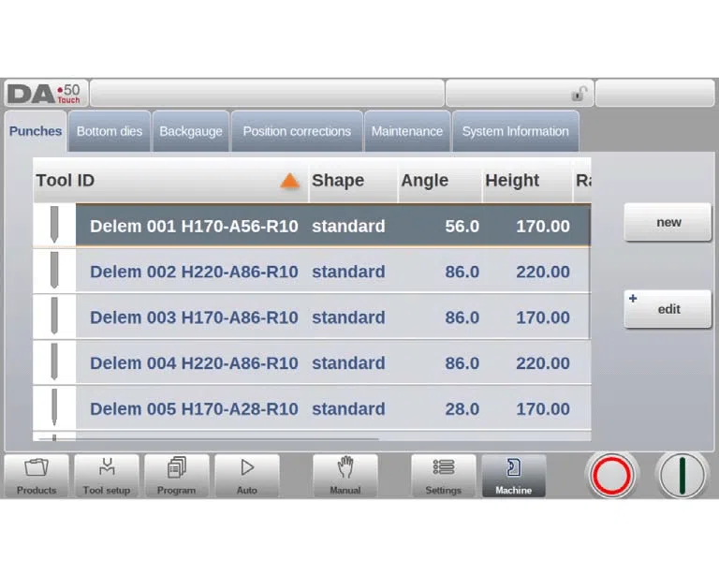Select the Delem 005 punch profile icon
The height and width of the screenshot is (576, 719).
point(54,407)
